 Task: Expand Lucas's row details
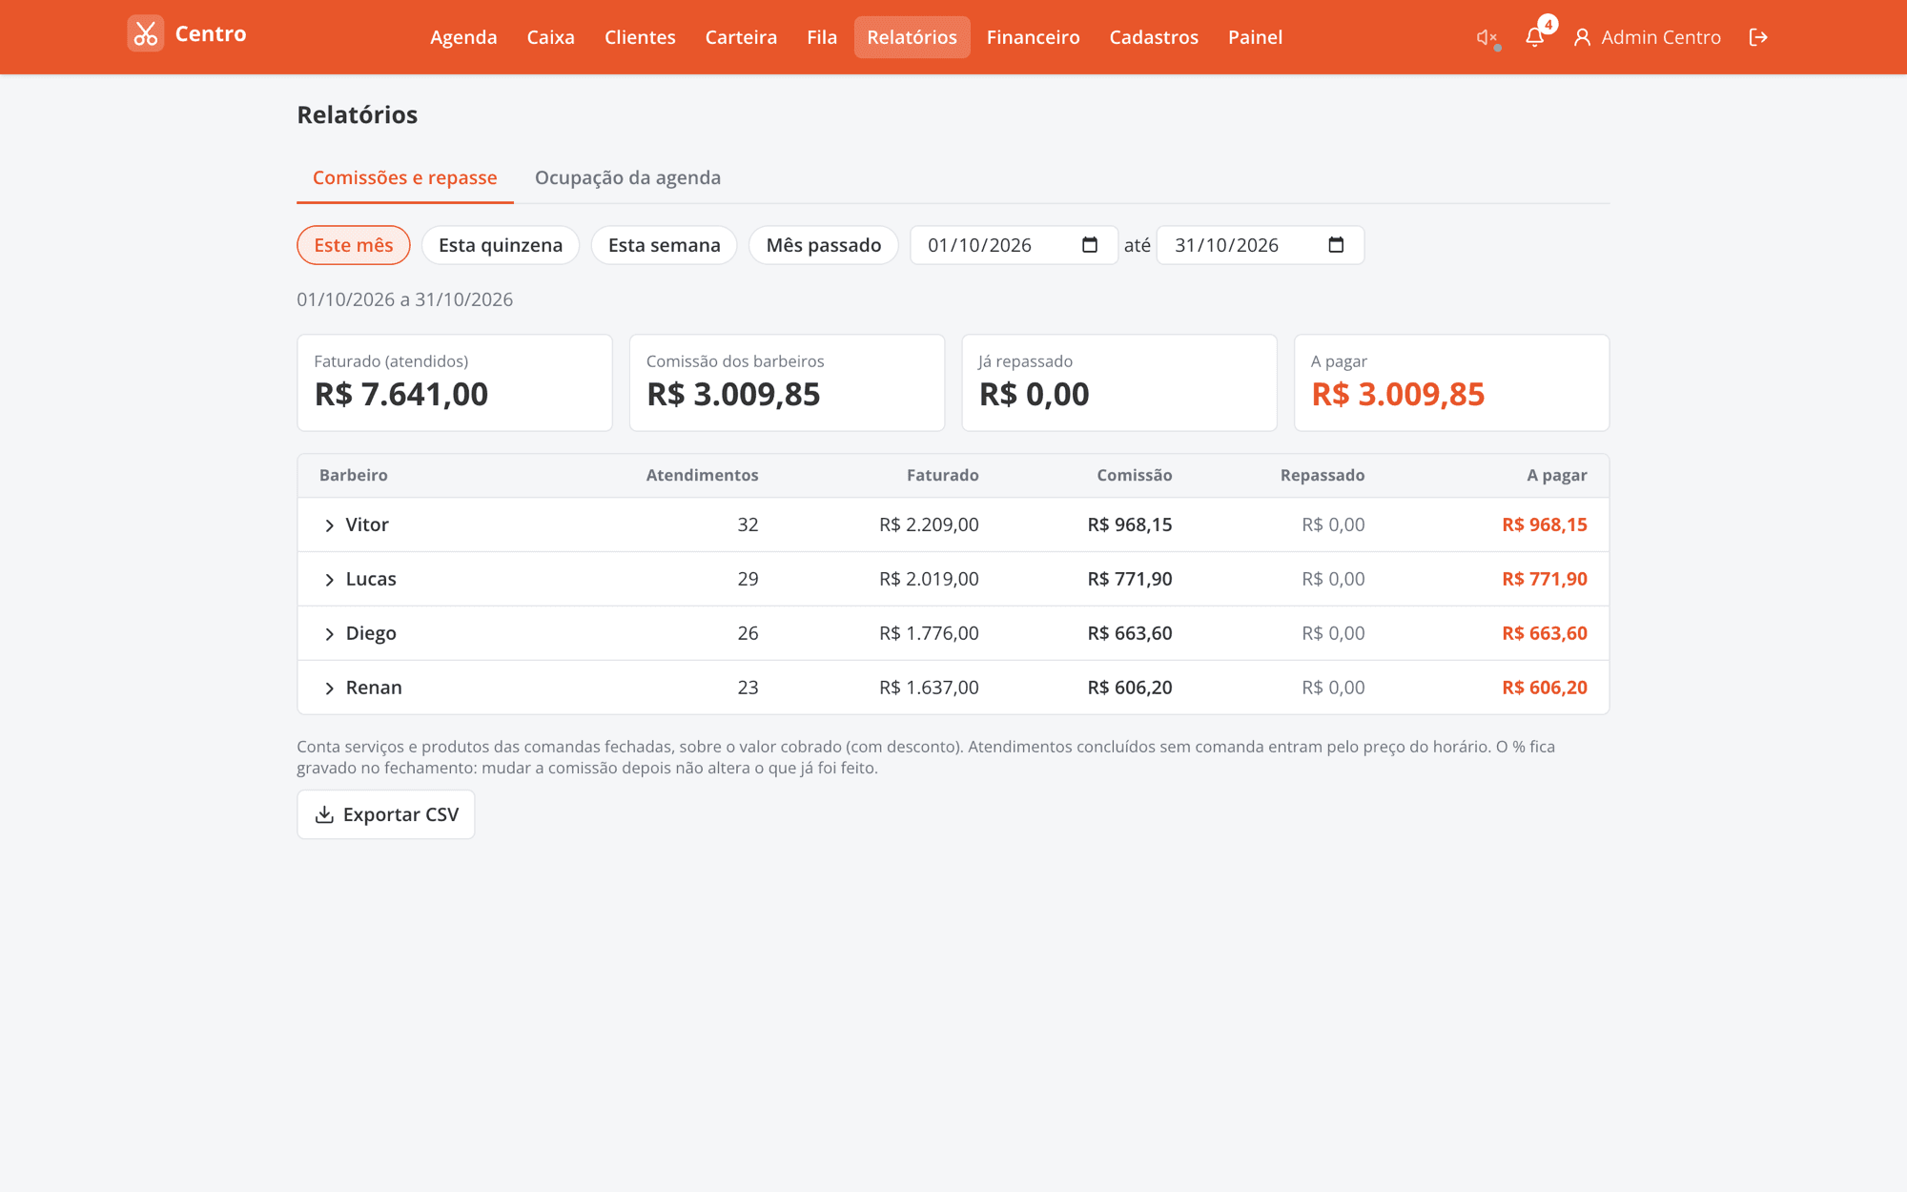coord(329,580)
